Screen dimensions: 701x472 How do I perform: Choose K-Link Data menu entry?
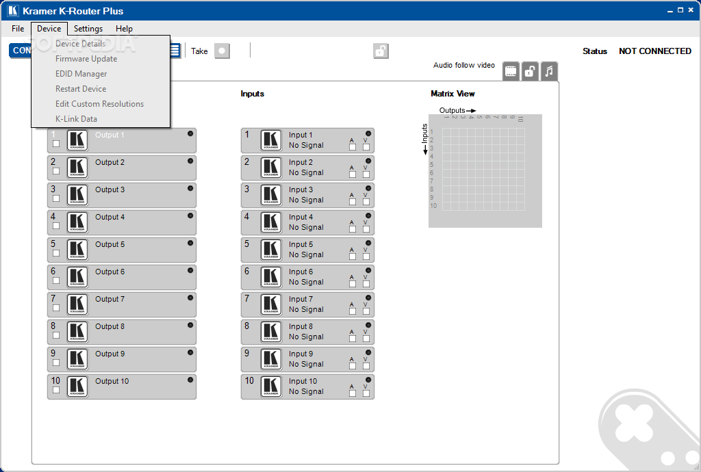coord(101,119)
